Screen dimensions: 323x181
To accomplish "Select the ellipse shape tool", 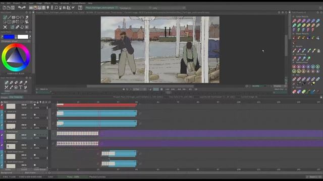I will tap(18, 17).
